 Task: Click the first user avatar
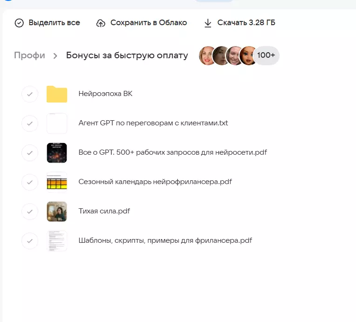tap(207, 56)
